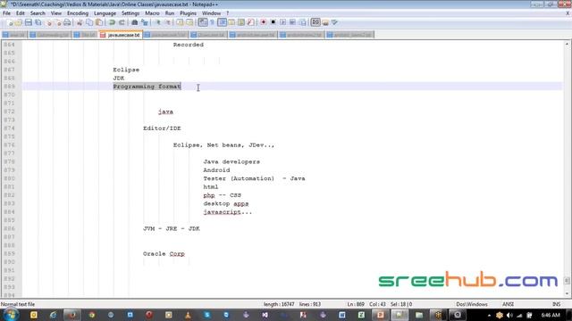Click the 'Ln : 869' status entry
Screen dimensions: 572x321
click(x=356, y=304)
